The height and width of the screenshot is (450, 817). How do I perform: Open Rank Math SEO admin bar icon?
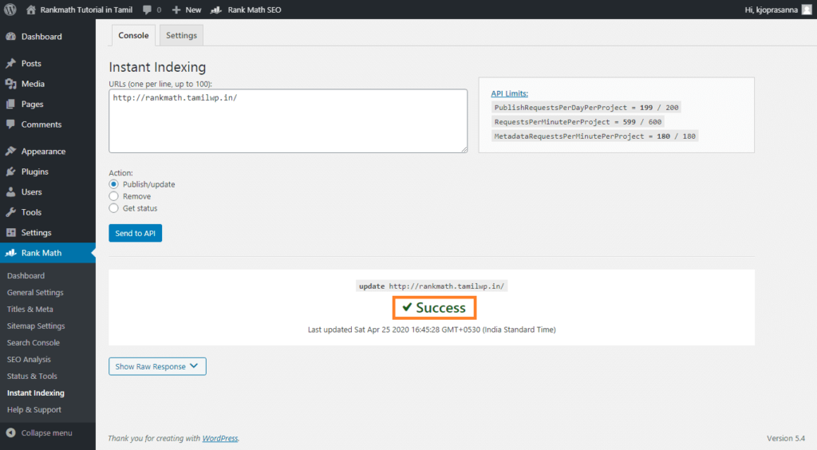(x=215, y=10)
